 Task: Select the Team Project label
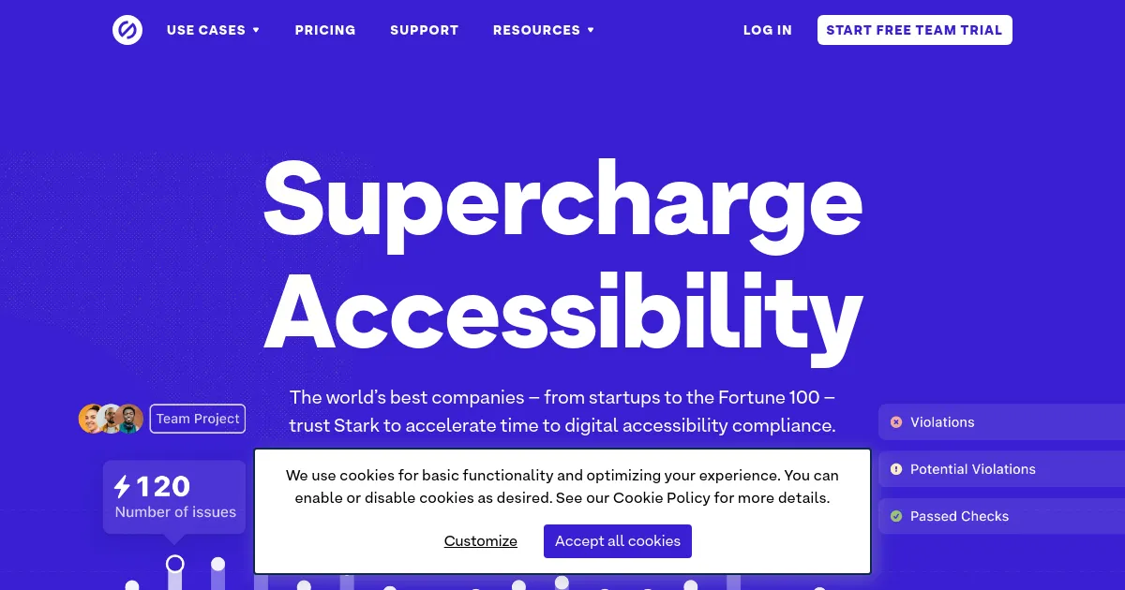[198, 419]
